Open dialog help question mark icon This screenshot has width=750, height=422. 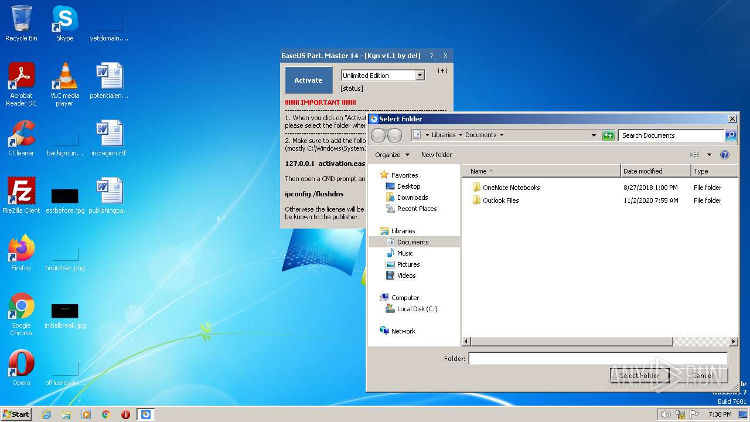tap(725, 155)
